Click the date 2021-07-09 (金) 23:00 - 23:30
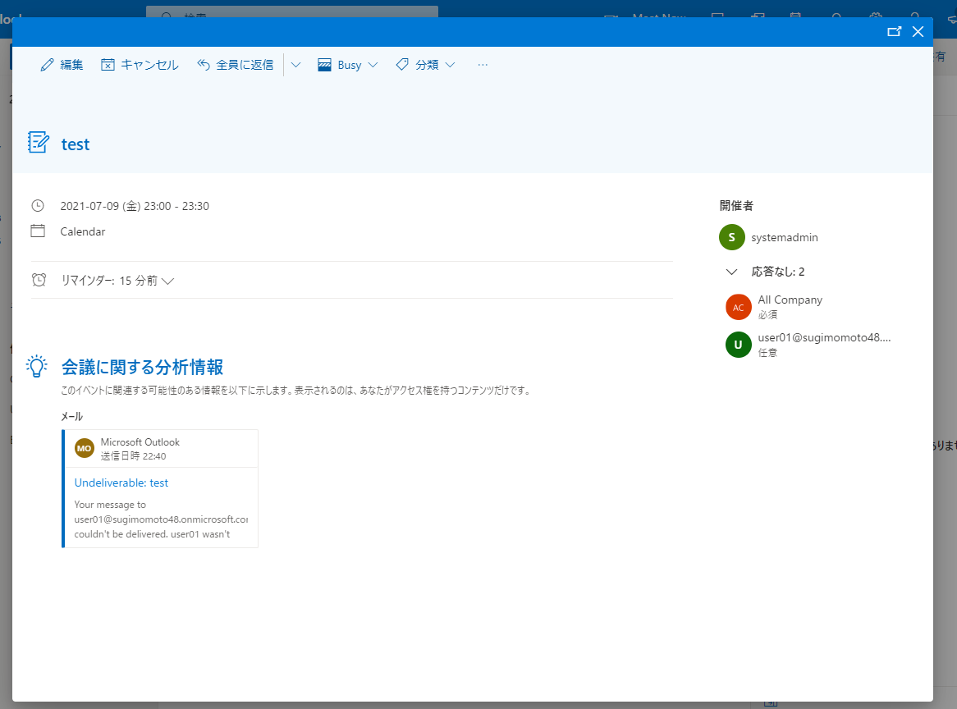Image resolution: width=957 pixels, height=709 pixels. (x=135, y=206)
